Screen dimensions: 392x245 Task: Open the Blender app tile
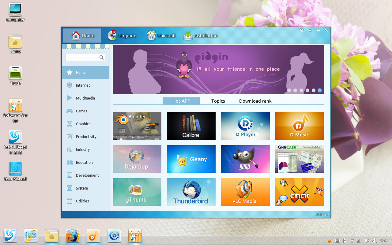[x=137, y=126]
